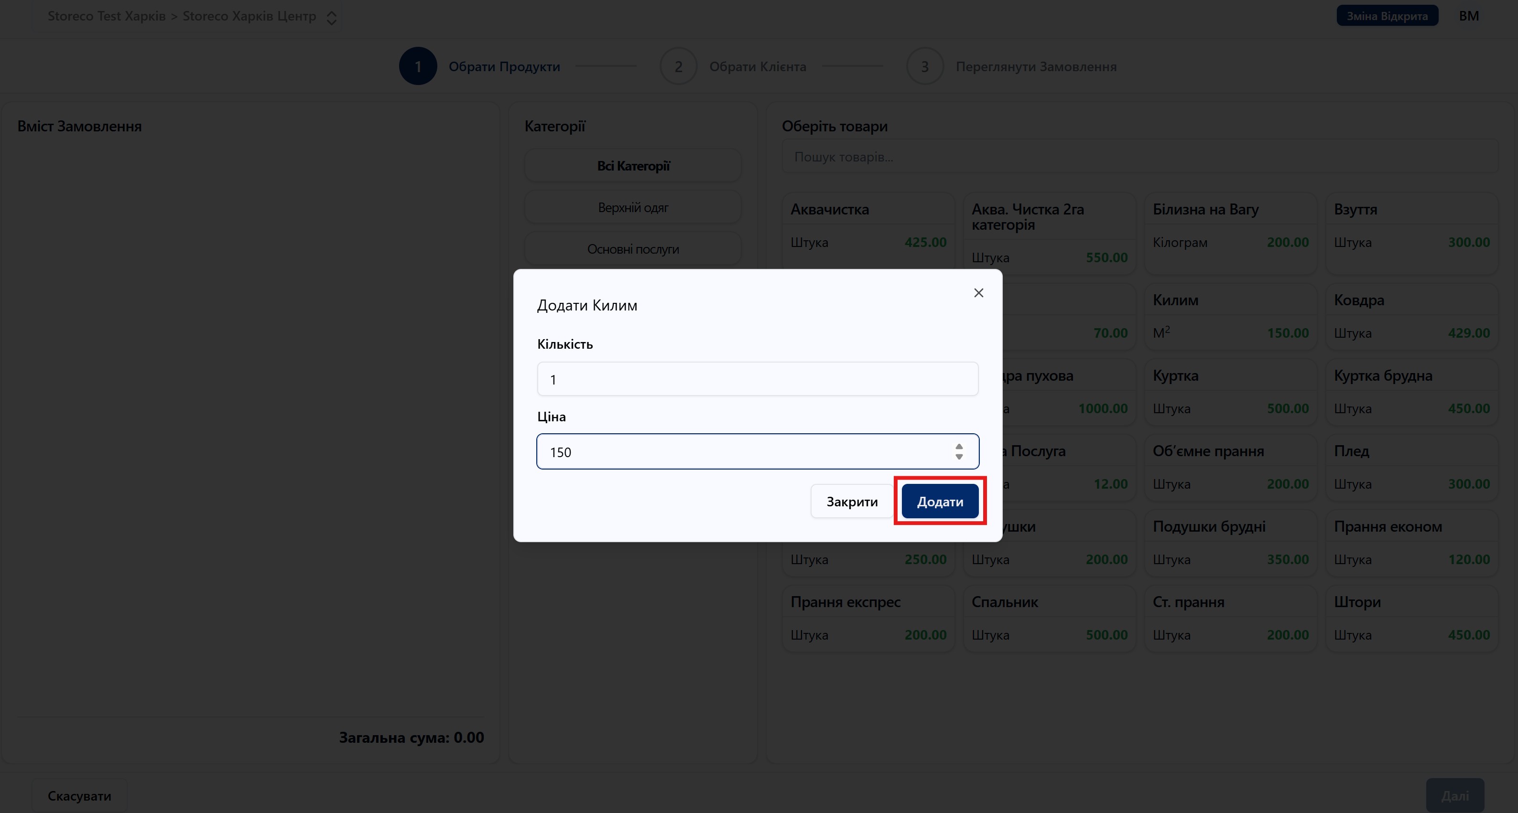Select step 1 circle Обрати Продукти
The image size is (1518, 813).
[418, 66]
